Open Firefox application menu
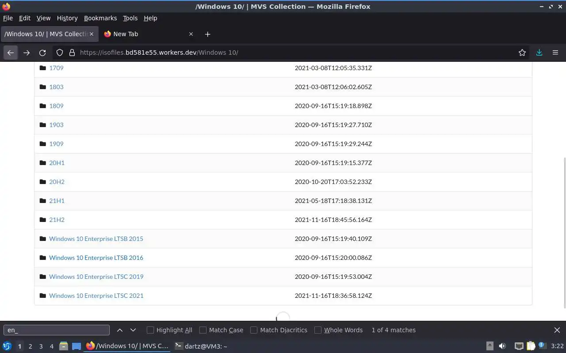 point(555,53)
